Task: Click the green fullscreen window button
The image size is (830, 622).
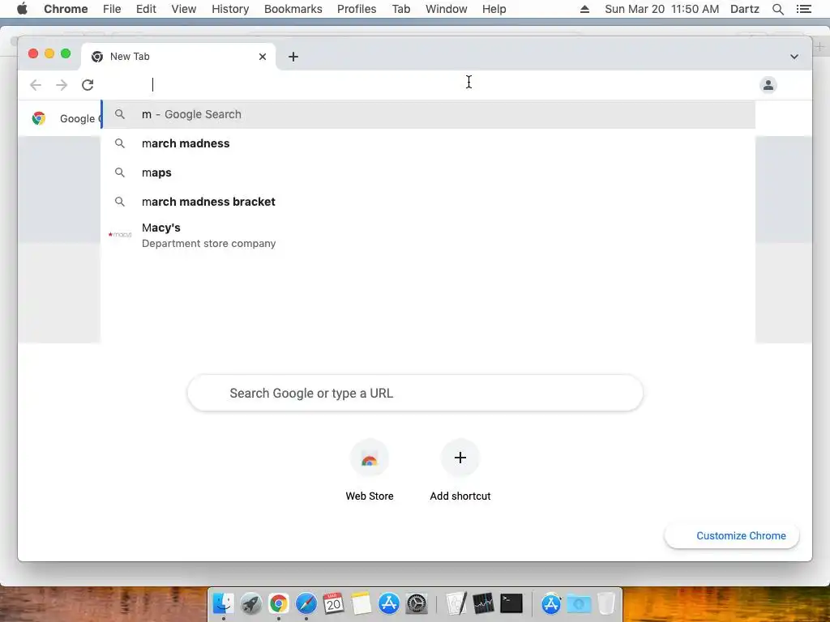Action: pyautogui.click(x=66, y=53)
